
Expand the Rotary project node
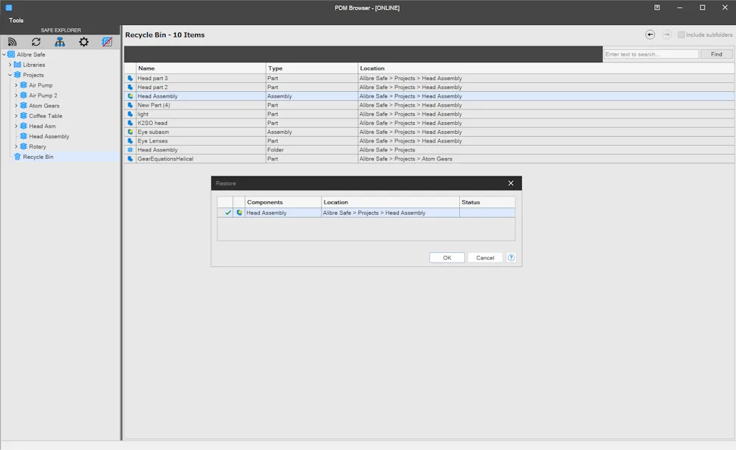(x=16, y=146)
